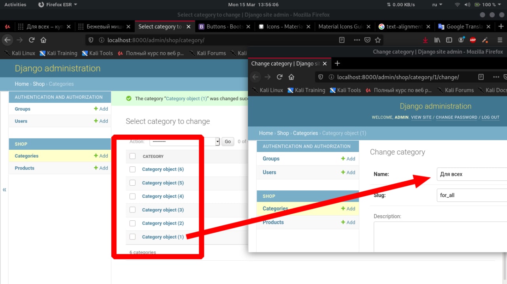Click Go button next to Action dropdown
Viewport: 507px width, 284px height.
click(228, 141)
